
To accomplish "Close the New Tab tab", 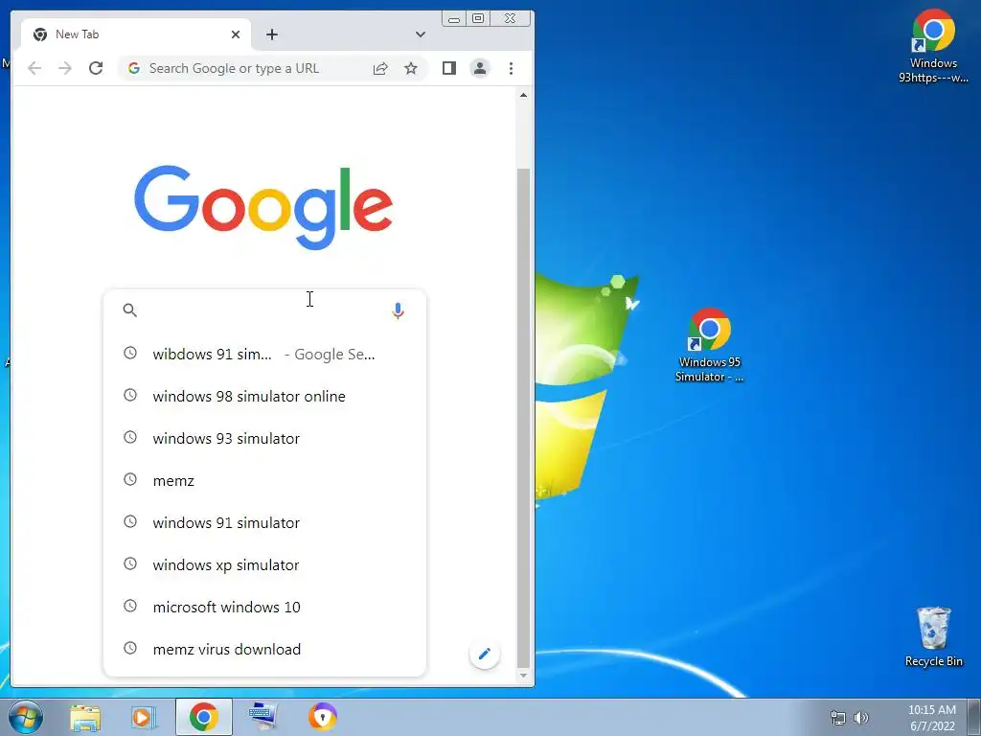I will (x=236, y=34).
